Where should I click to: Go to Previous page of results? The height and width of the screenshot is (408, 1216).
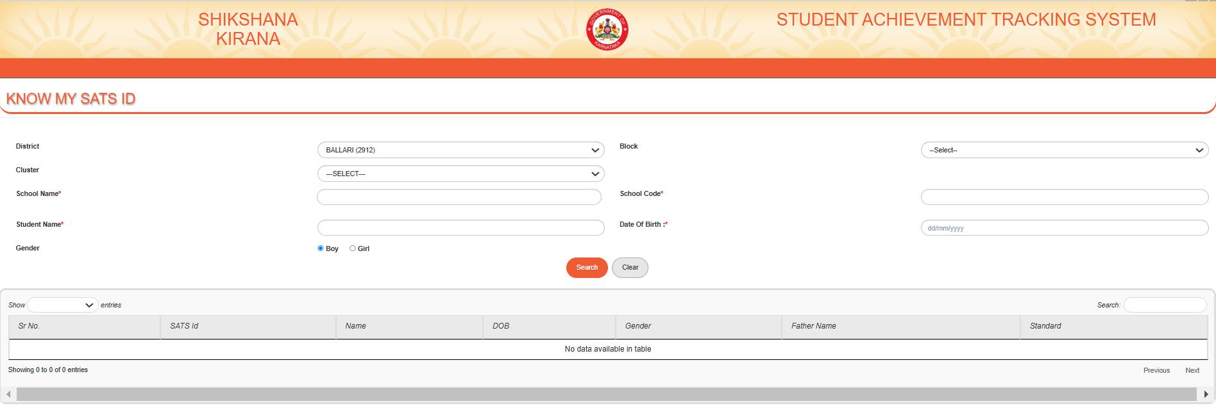pos(1156,370)
